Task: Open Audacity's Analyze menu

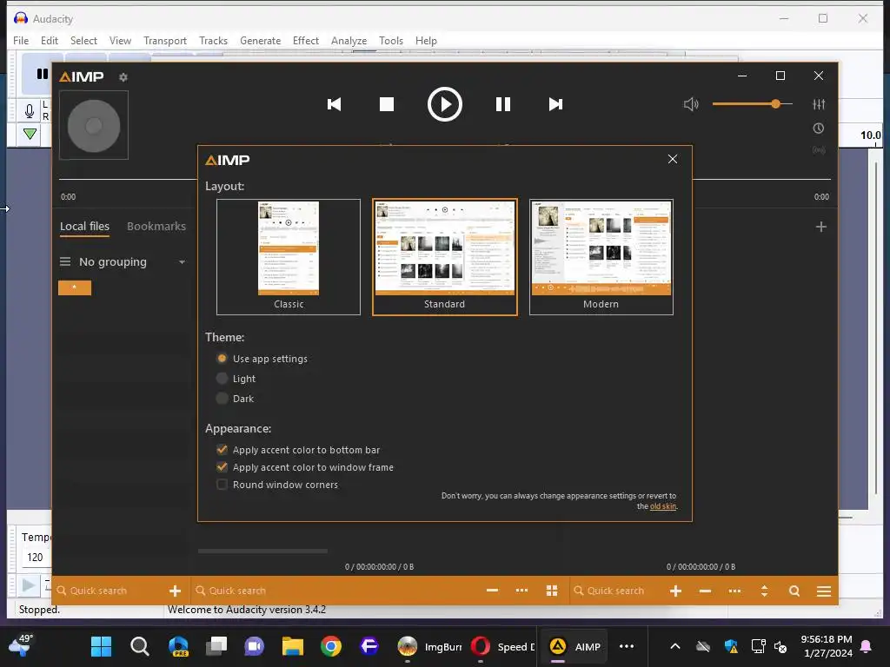Action: click(349, 41)
